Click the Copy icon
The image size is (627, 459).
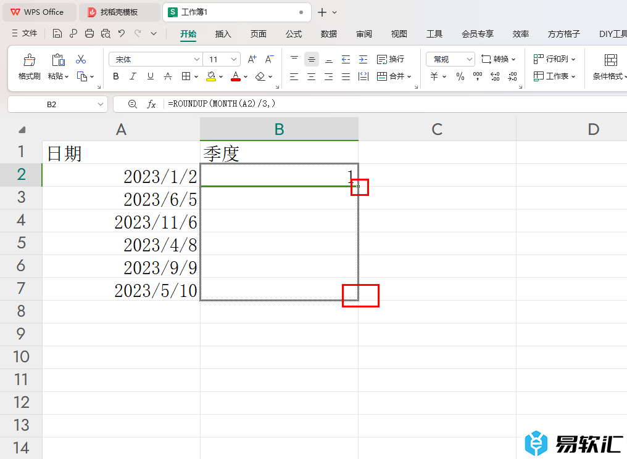82,76
